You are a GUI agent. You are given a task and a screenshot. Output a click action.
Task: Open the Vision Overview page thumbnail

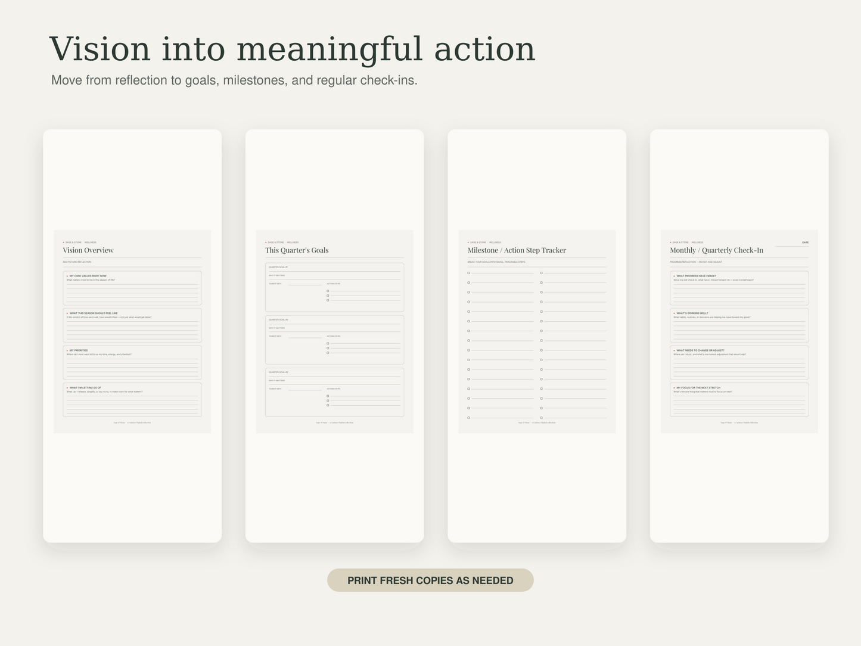tap(132, 331)
